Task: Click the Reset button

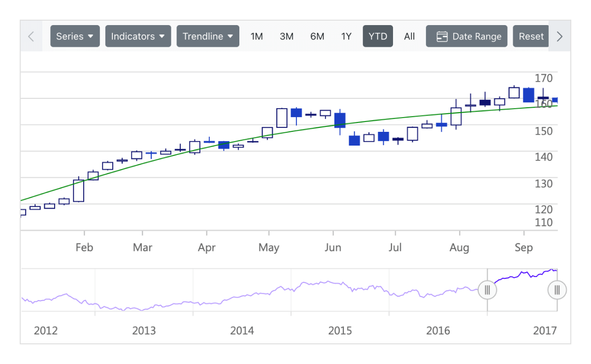Action: (531, 36)
